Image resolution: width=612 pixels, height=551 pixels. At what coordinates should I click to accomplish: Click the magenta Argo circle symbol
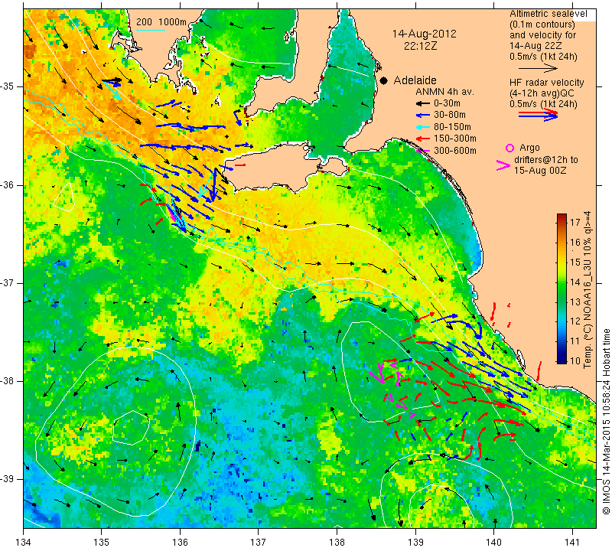[509, 148]
